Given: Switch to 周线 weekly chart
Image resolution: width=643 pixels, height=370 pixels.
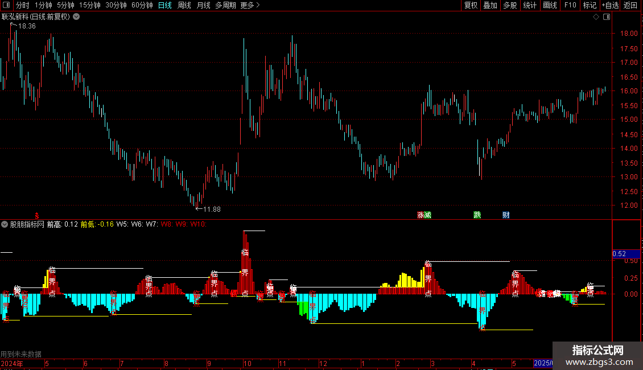Looking at the screenshot, I should 184,5.
